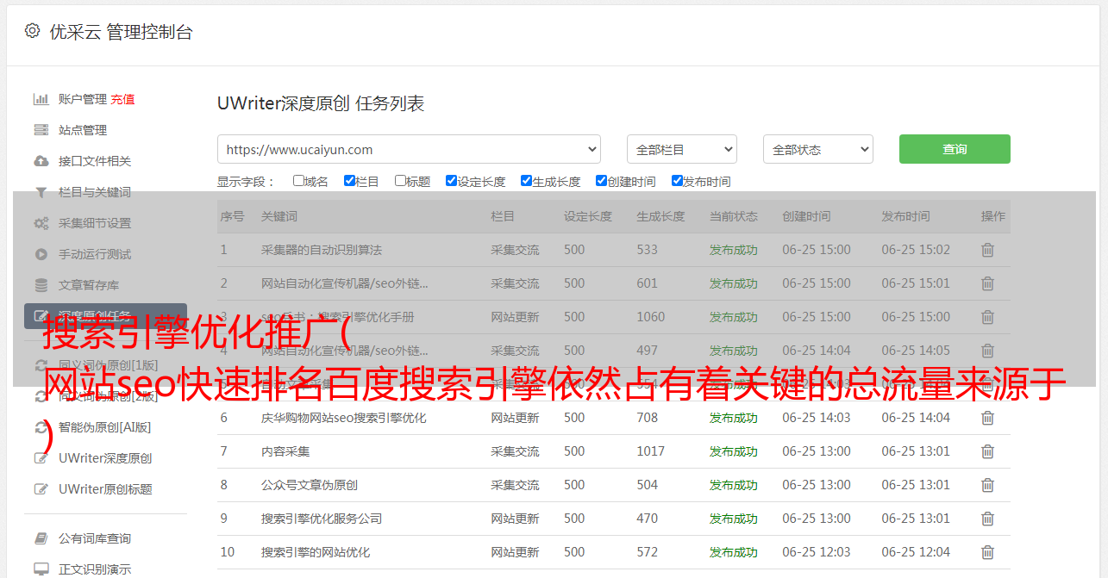Click the filter icon for 栏目与关键词

pyautogui.click(x=41, y=192)
